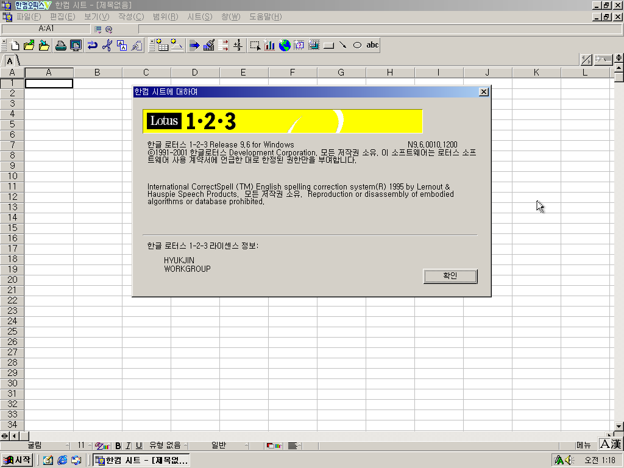Click the navigator icon beside cell address
Viewport: 624px width, 468px height.
click(98, 29)
